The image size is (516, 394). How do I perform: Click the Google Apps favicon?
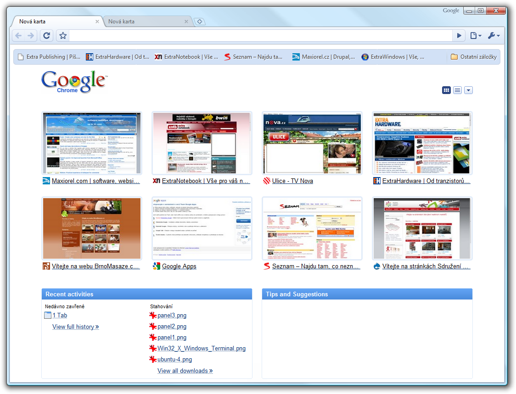pyautogui.click(x=156, y=266)
